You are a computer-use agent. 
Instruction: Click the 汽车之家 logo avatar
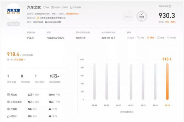13,11
